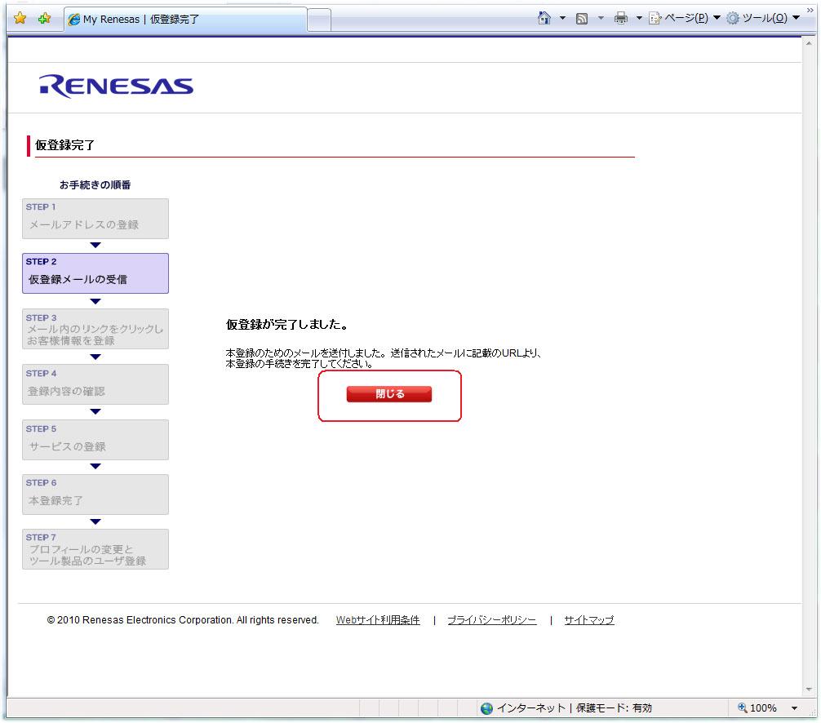Click the Renesas logo

(x=116, y=86)
